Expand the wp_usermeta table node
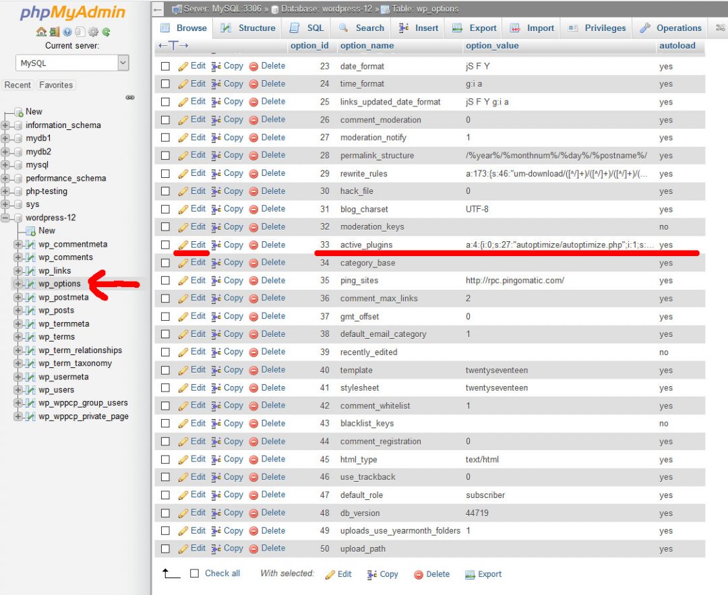Viewport: 728px width, 595px height. (18, 377)
